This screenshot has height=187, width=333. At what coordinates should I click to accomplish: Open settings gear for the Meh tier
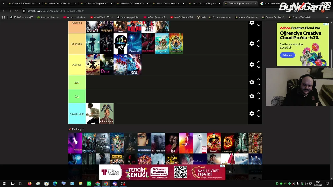pos(252,82)
